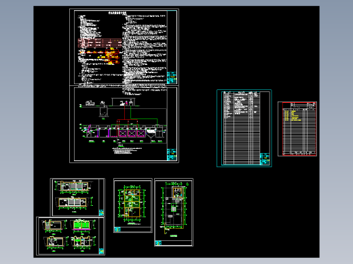Select the building outline above the red pipe
This screenshot has height=264, width=353.
124,102
